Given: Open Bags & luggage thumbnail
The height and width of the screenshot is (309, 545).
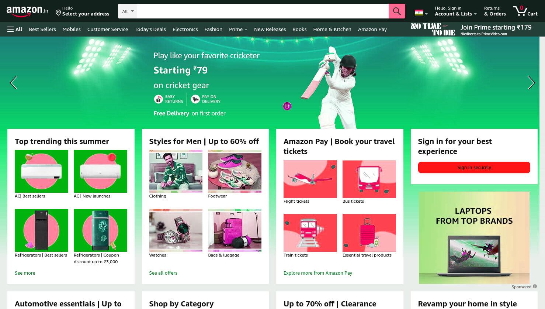Looking at the screenshot, I should click(x=235, y=230).
